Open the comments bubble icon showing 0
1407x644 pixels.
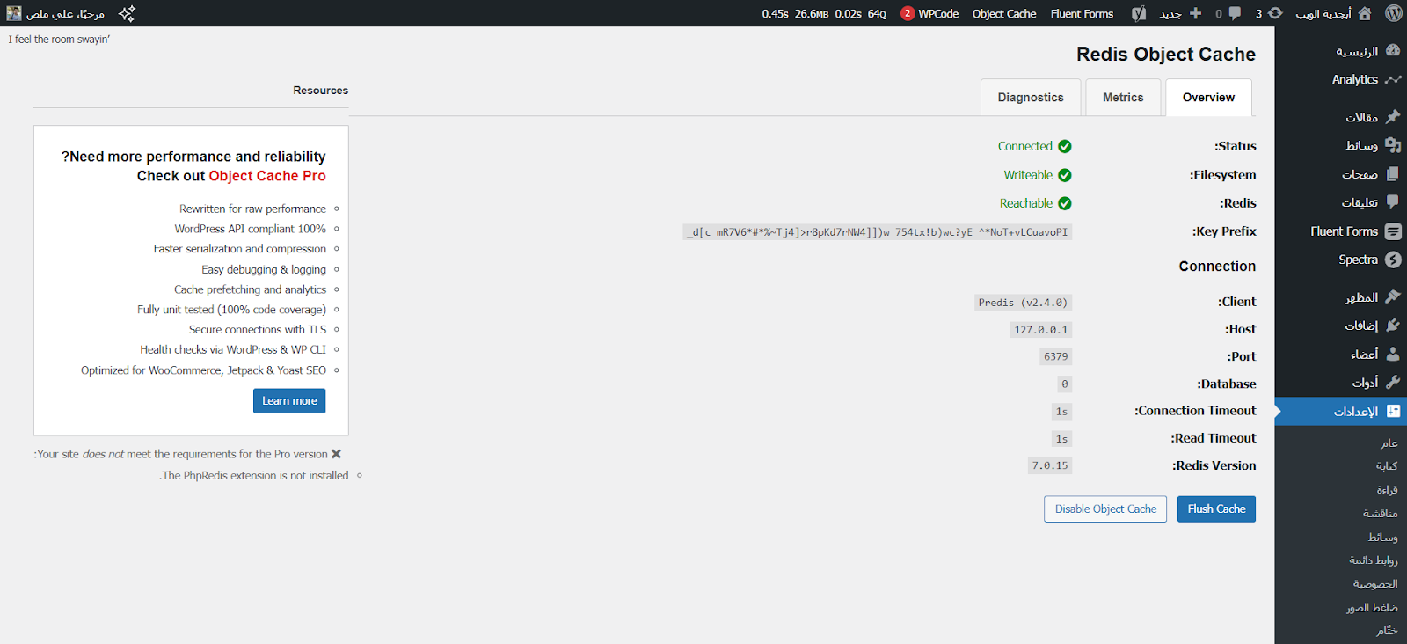[1235, 13]
